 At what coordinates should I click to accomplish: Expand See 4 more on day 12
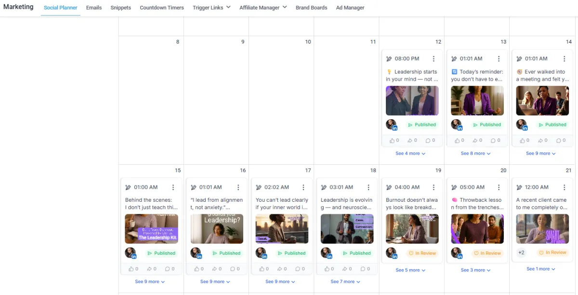click(410, 153)
